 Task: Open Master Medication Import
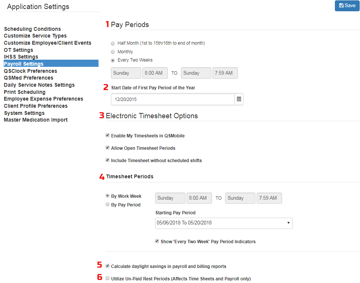(x=36, y=120)
